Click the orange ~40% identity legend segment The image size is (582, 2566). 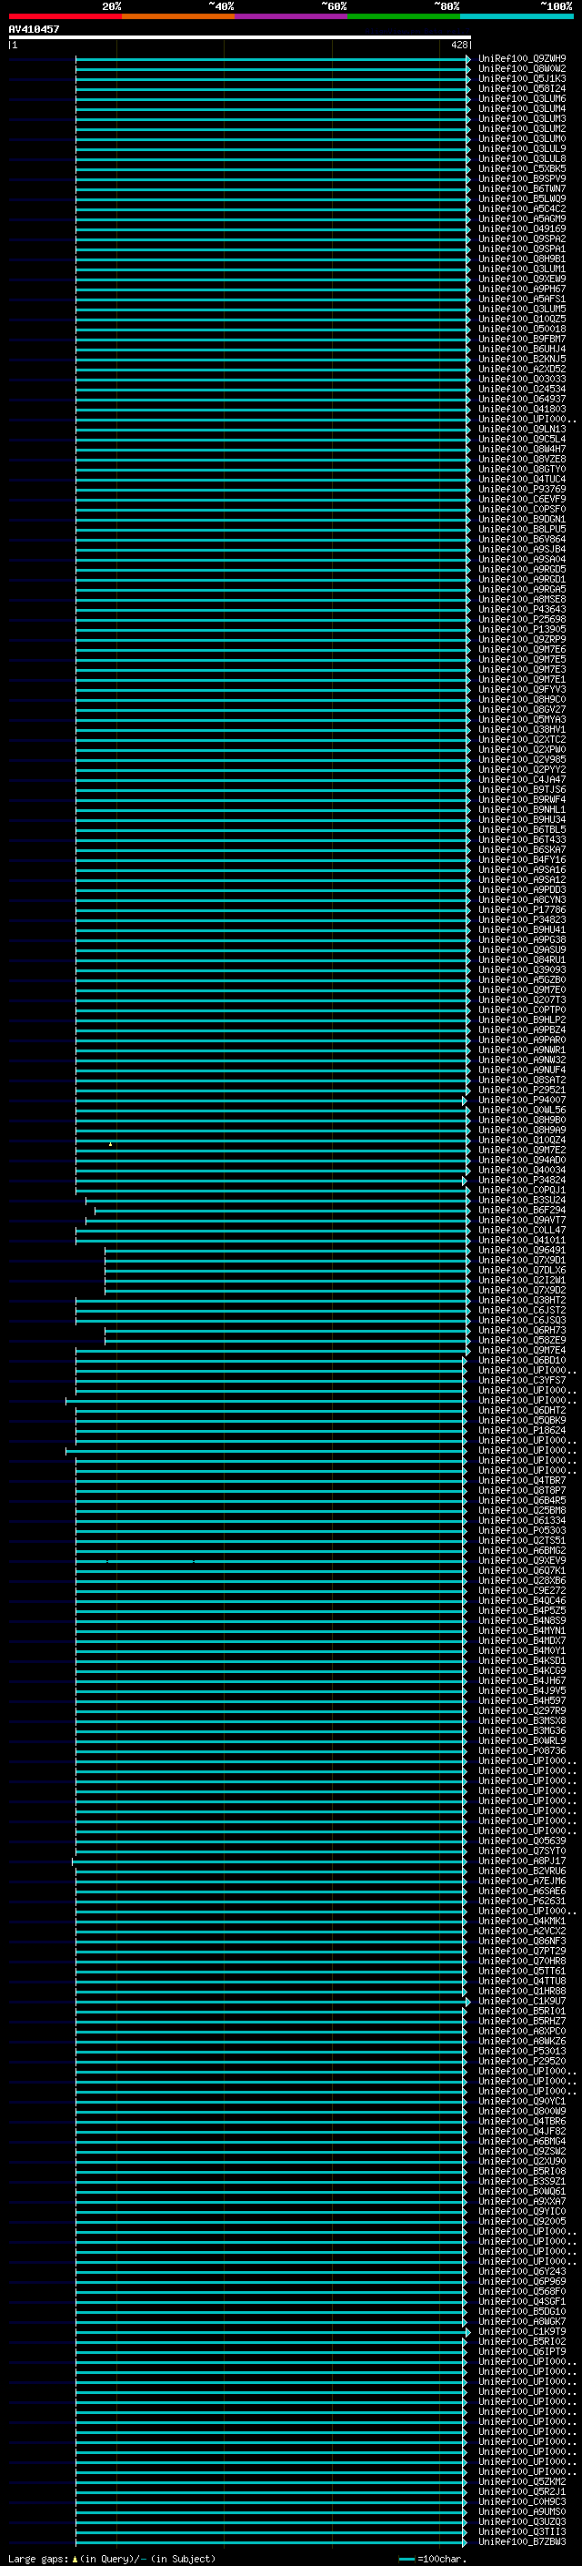(178, 16)
